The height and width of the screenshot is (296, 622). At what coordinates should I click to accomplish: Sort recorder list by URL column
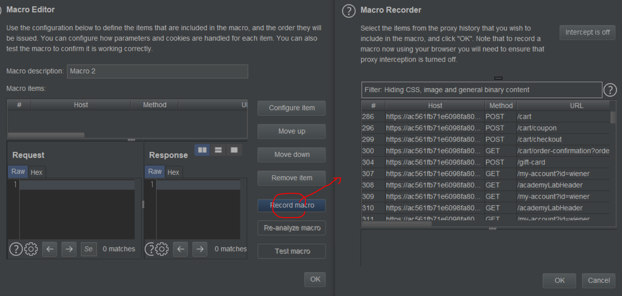(576, 106)
